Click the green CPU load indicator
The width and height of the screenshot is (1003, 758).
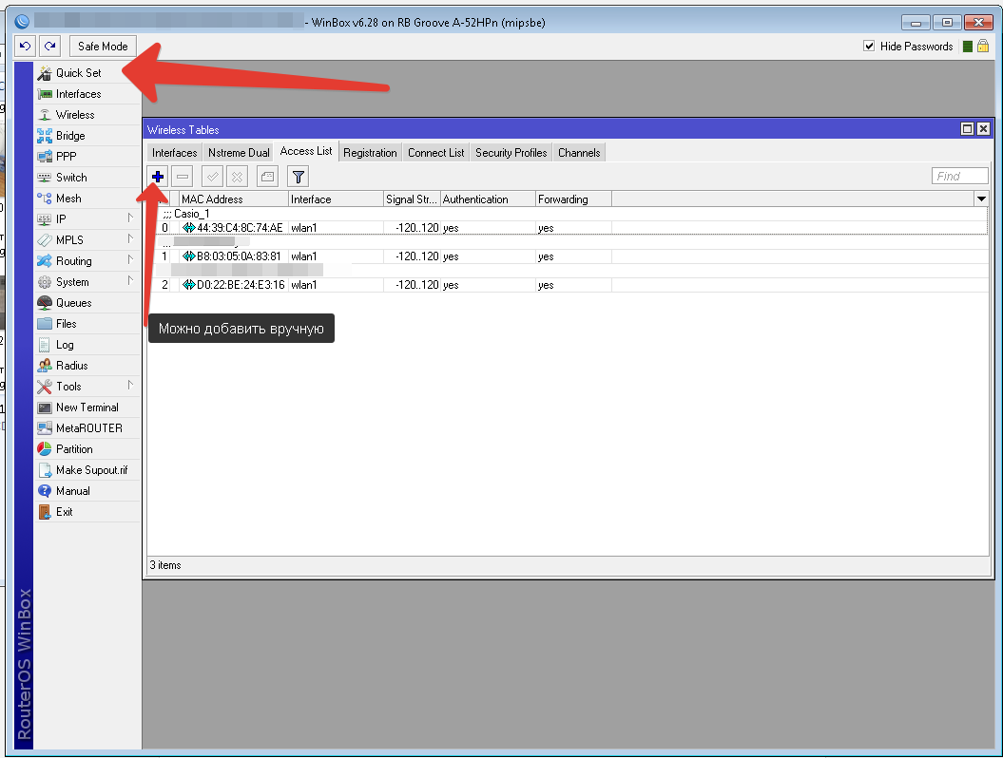[968, 46]
